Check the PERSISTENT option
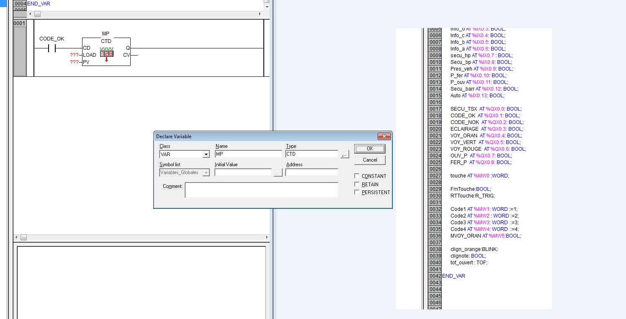The width and height of the screenshot is (626, 319). pos(357,192)
